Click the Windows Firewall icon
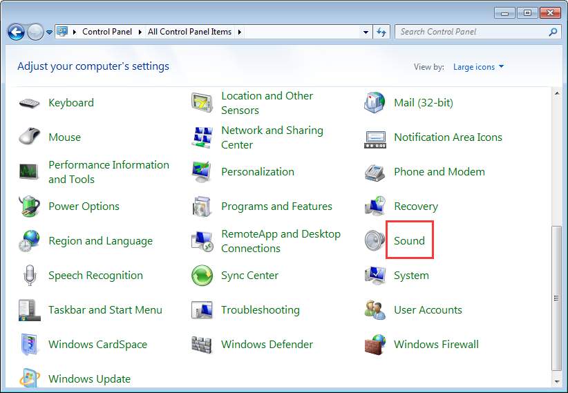Viewport: 568px width, 393px height. coord(375,345)
